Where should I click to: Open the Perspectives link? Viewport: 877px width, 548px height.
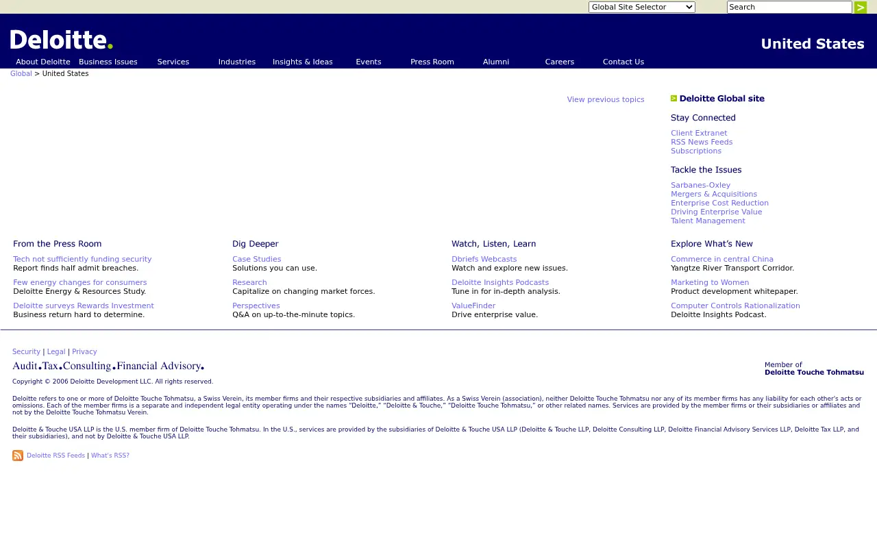pyautogui.click(x=256, y=306)
